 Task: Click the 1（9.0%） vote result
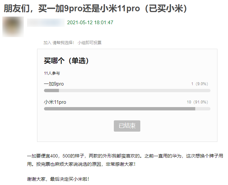pyautogui.click(x=200, y=84)
